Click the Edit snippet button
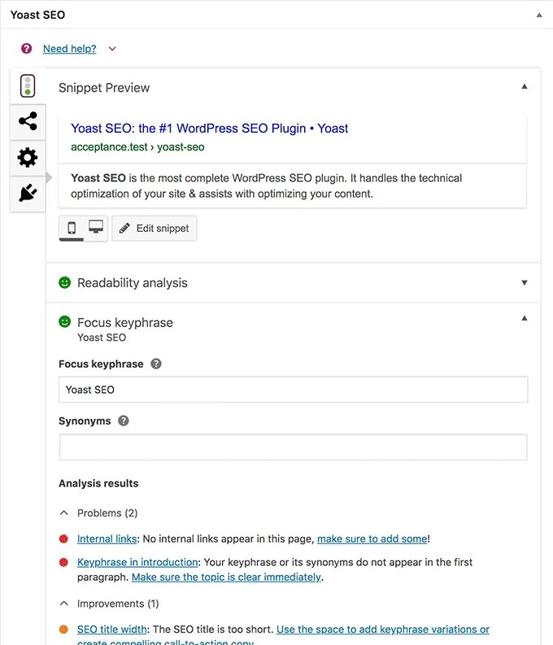Image resolution: width=553 pixels, height=645 pixels. coord(155,229)
